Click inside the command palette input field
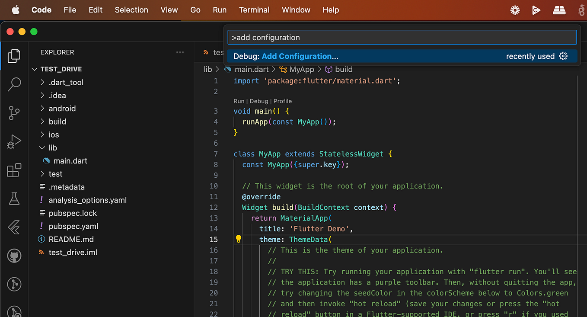 click(401, 37)
